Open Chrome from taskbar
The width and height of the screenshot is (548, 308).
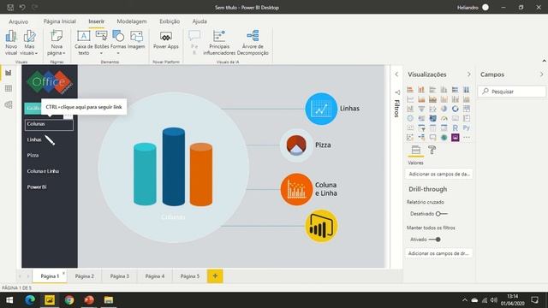(x=69, y=300)
